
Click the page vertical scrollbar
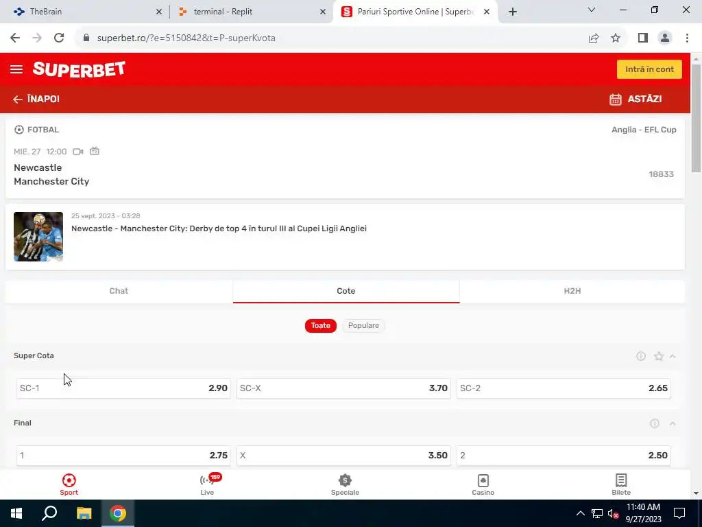(696, 118)
